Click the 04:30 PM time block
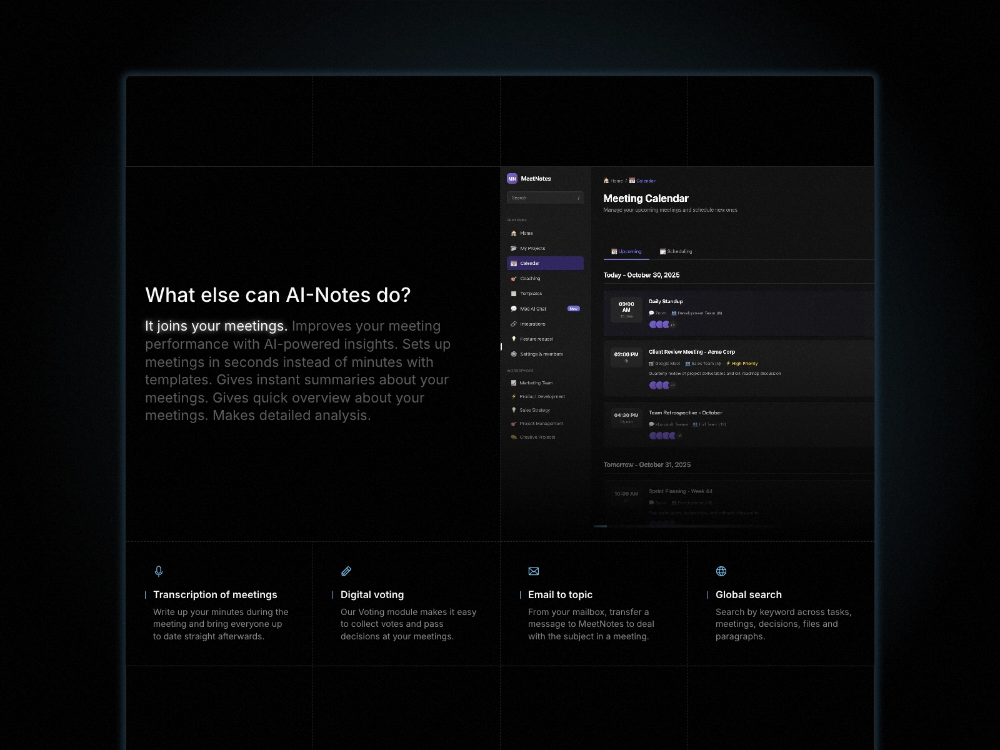 pos(626,417)
